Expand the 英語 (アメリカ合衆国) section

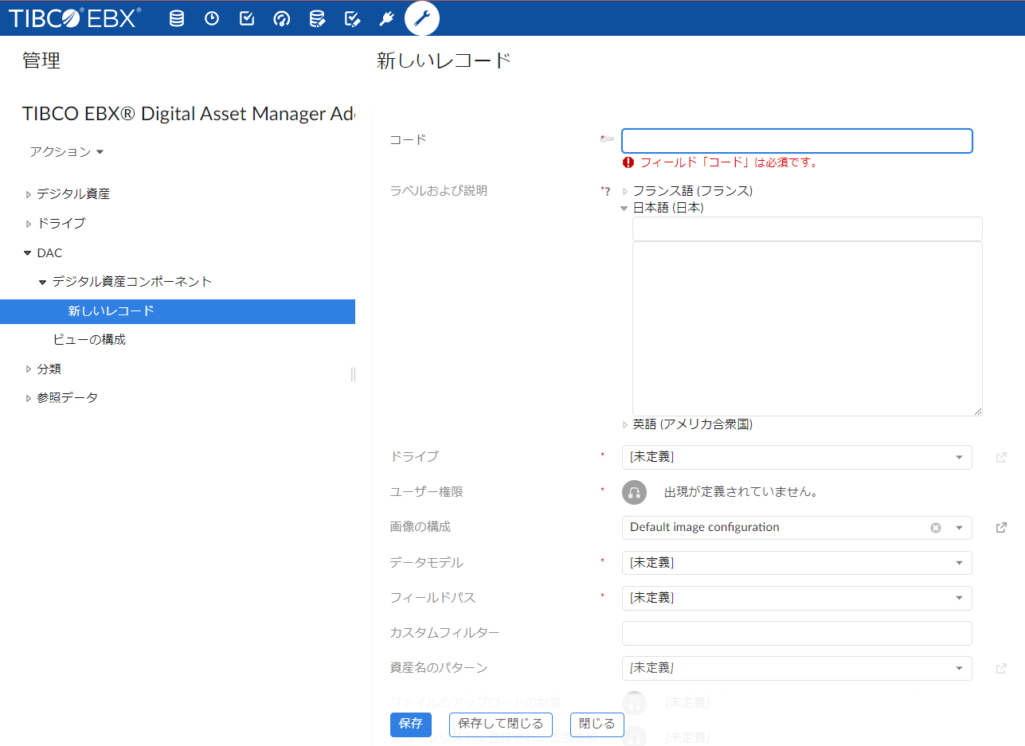625,424
